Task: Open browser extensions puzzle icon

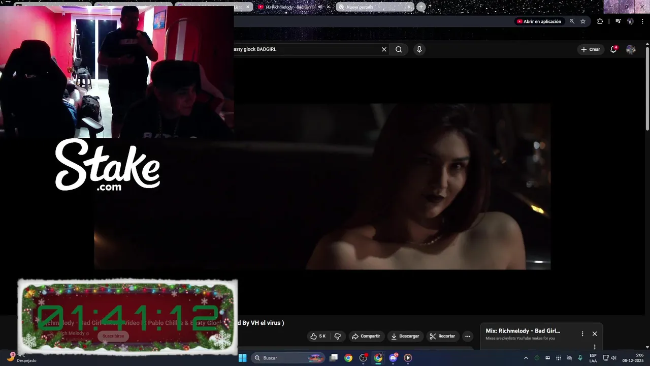Action: point(600,21)
